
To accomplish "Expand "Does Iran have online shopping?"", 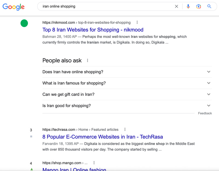I will tap(127, 72).
